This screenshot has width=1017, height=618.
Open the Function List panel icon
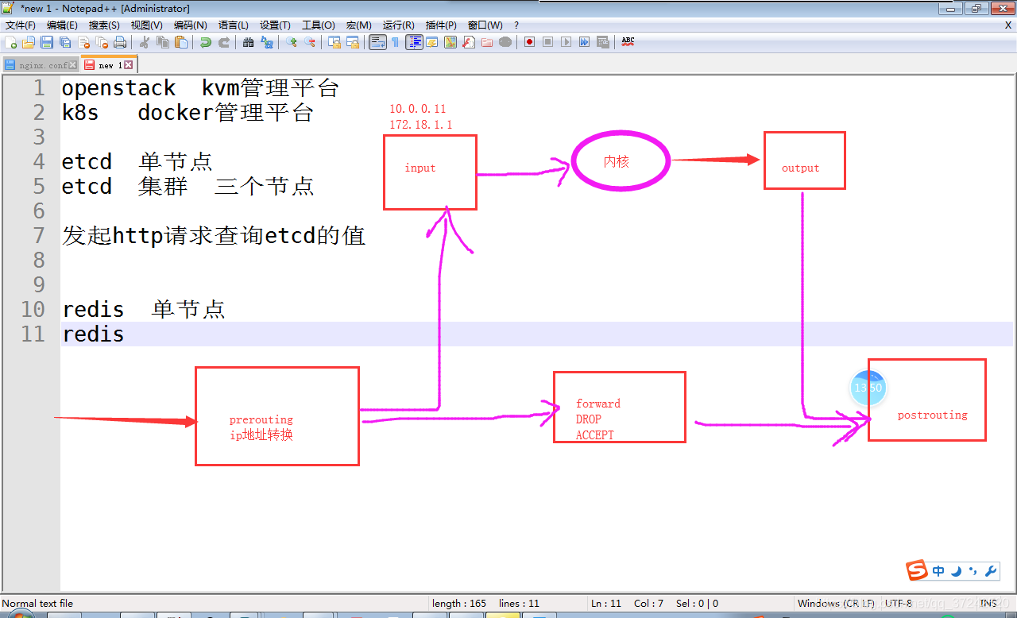(x=468, y=42)
